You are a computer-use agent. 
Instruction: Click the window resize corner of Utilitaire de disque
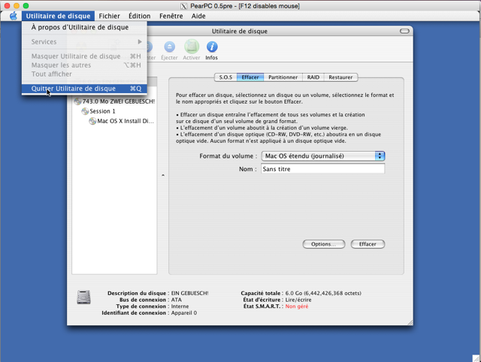(410, 322)
